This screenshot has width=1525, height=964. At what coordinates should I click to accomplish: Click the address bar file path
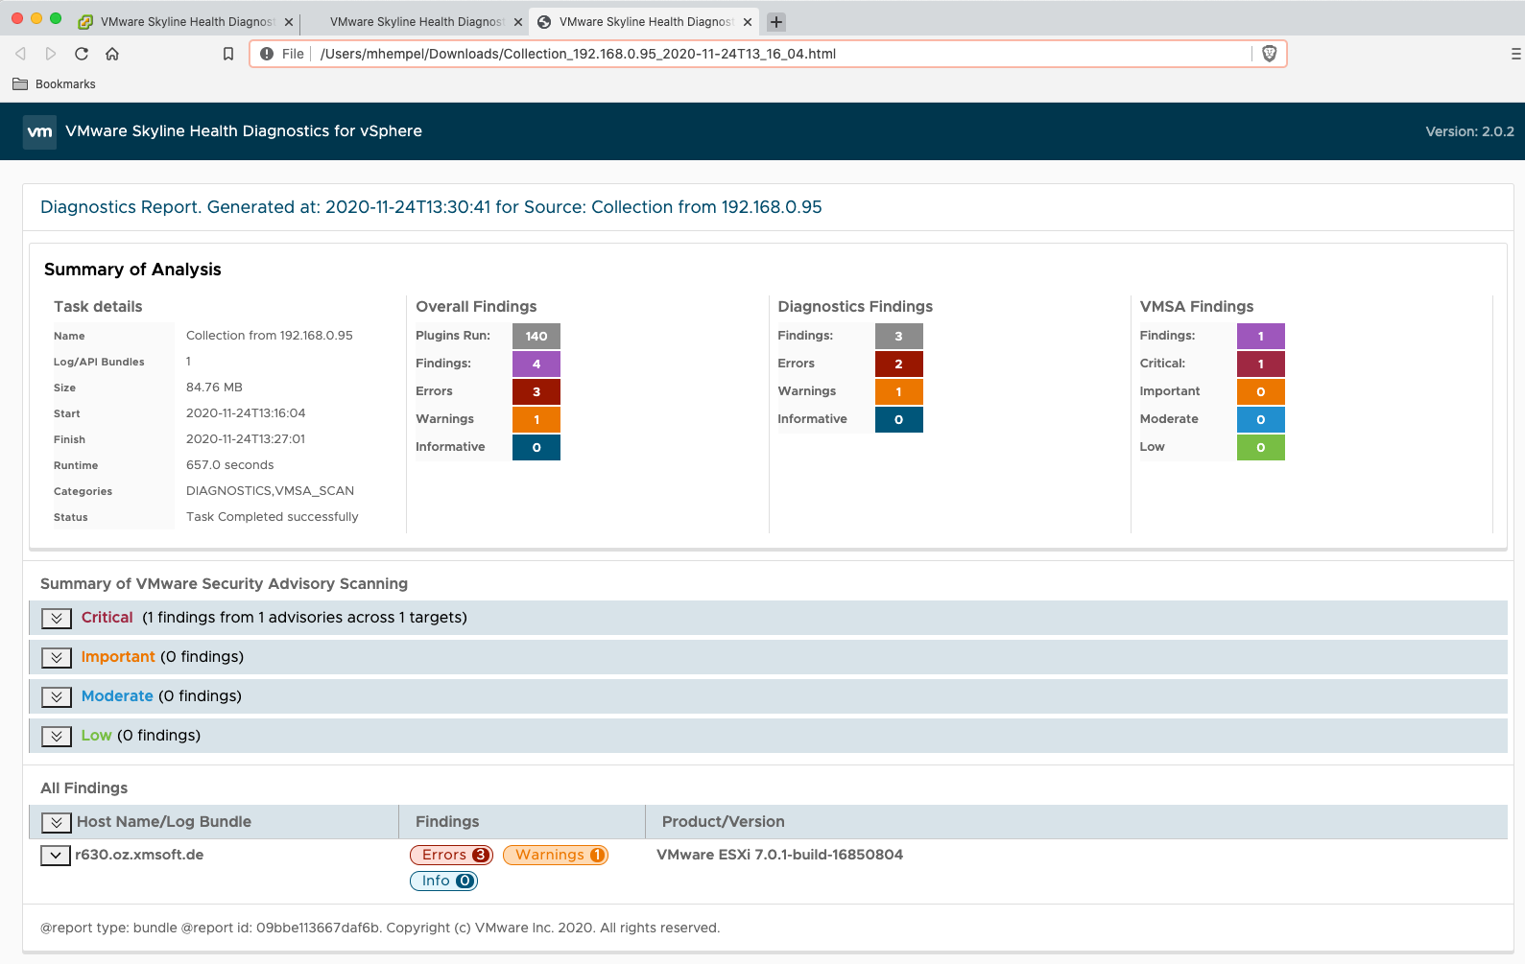click(x=578, y=54)
